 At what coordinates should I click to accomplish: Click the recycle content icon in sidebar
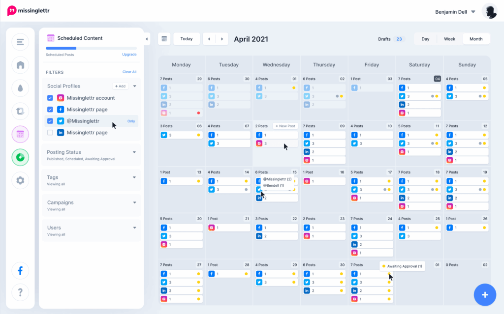(x=20, y=111)
